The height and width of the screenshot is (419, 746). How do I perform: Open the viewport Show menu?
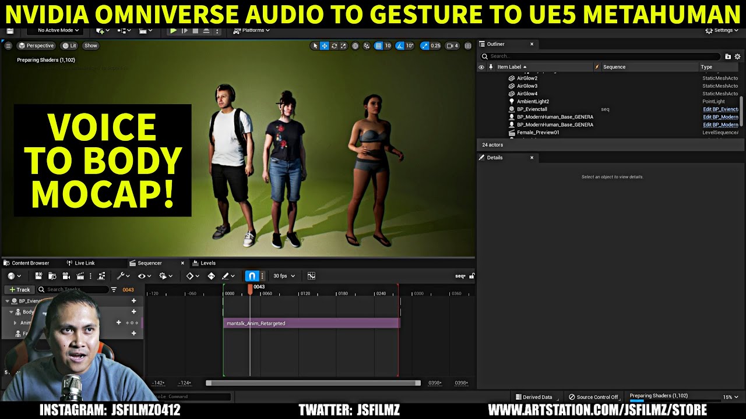[x=91, y=45]
